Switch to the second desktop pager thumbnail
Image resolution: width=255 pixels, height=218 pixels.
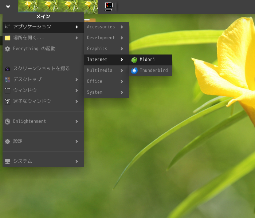(48, 6)
